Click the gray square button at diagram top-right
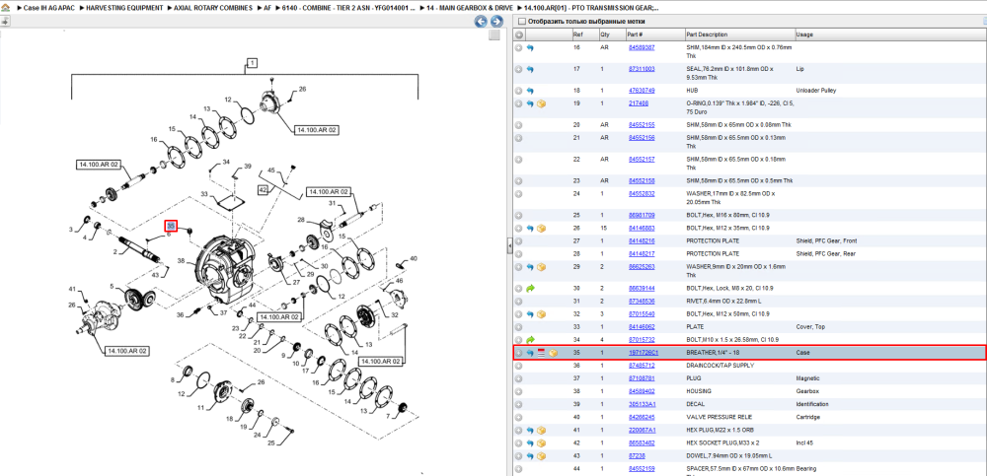This screenshot has height=476, width=987. tap(494, 35)
